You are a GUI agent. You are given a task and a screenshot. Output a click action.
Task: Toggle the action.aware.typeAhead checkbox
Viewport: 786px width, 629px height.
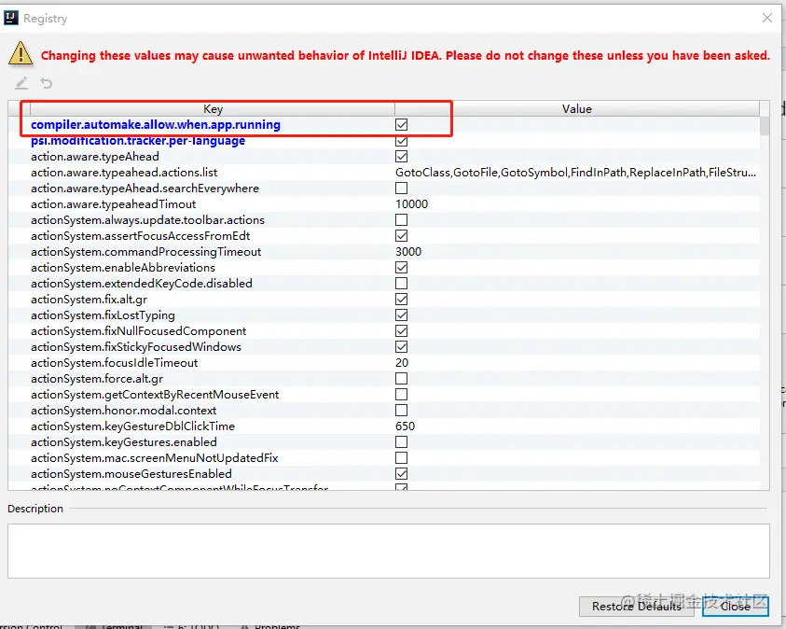click(401, 157)
